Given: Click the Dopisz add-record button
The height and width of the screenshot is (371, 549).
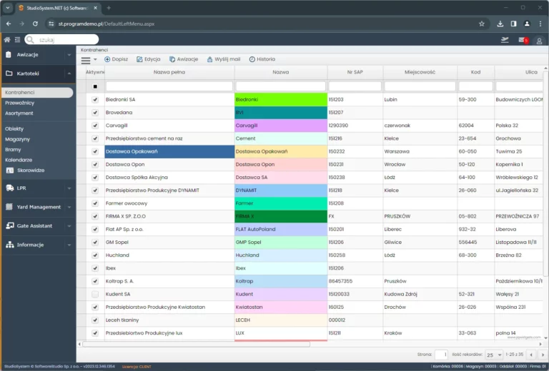Looking at the screenshot, I should (116, 59).
